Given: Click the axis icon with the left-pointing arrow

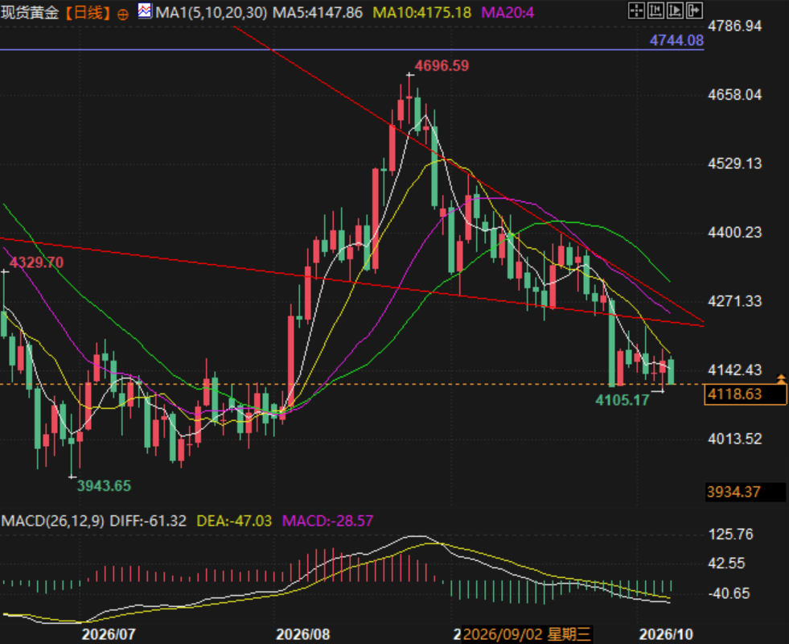Looking at the screenshot, I should [655, 10].
